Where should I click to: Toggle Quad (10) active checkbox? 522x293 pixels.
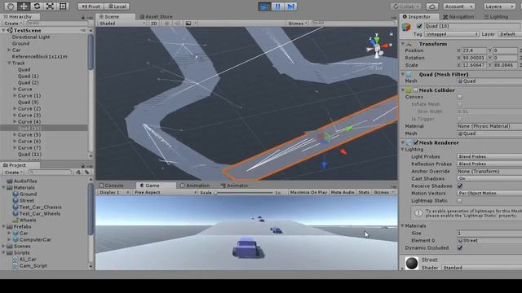click(419, 26)
